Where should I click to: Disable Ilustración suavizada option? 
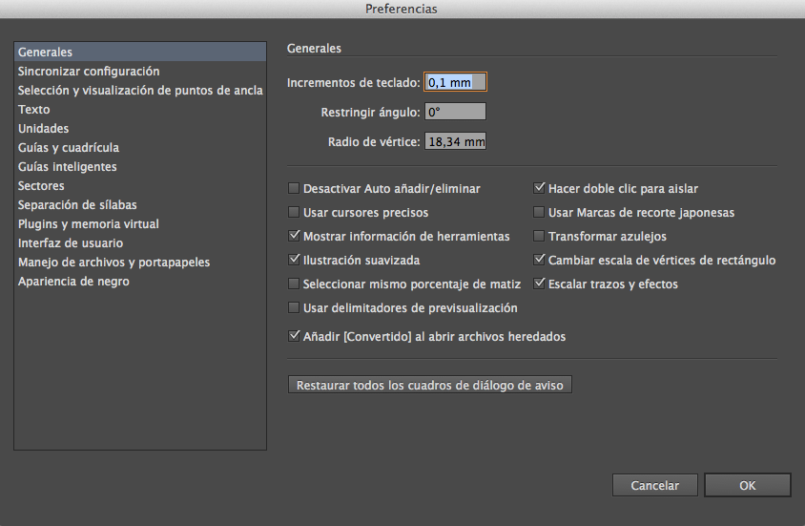[294, 260]
